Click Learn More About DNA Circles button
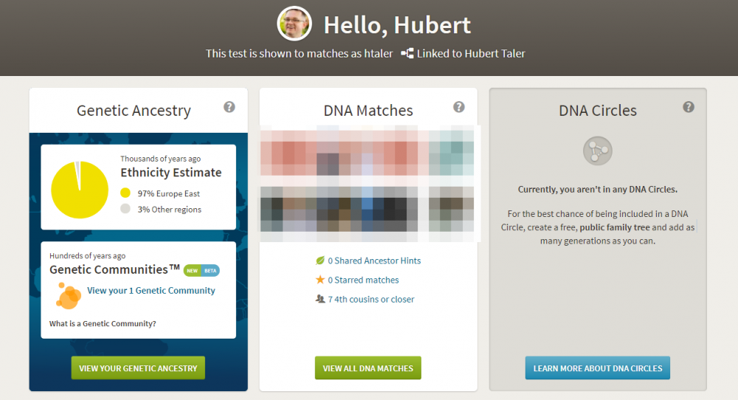This screenshot has width=738, height=400. click(x=598, y=368)
